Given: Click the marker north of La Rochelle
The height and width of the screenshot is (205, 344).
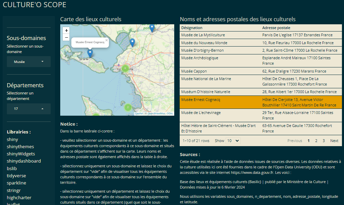Looking at the screenshot, I should (x=132, y=42).
